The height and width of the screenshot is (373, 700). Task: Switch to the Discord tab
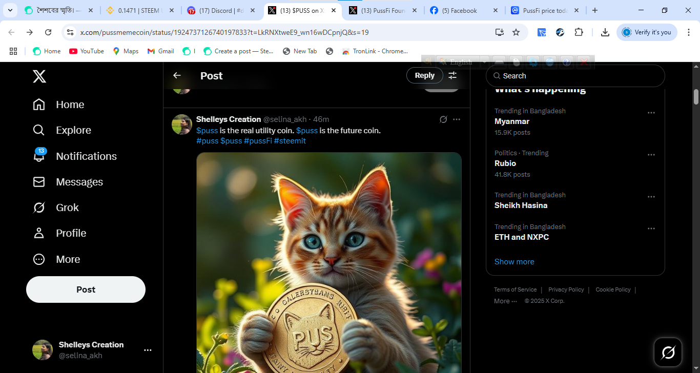[222, 10]
